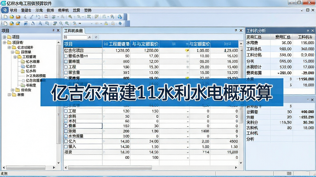The height and width of the screenshot is (177, 316).
Task: Click the grid icon in the status bar
Action: click(289, 173)
